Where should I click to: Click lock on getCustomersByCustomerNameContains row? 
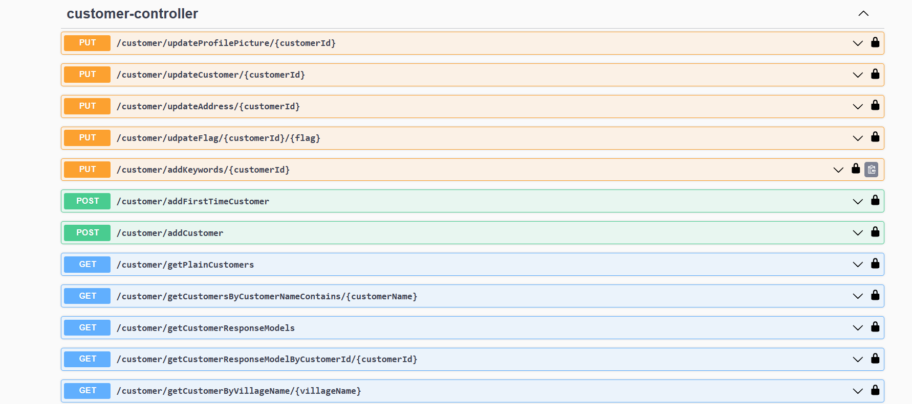875,296
